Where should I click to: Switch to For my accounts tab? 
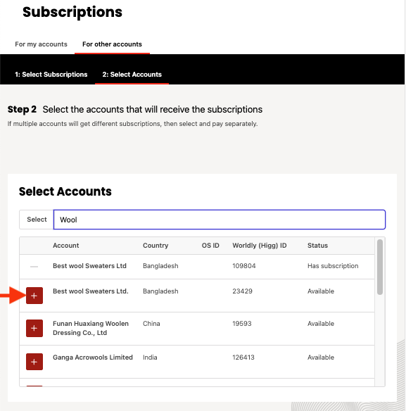point(41,44)
